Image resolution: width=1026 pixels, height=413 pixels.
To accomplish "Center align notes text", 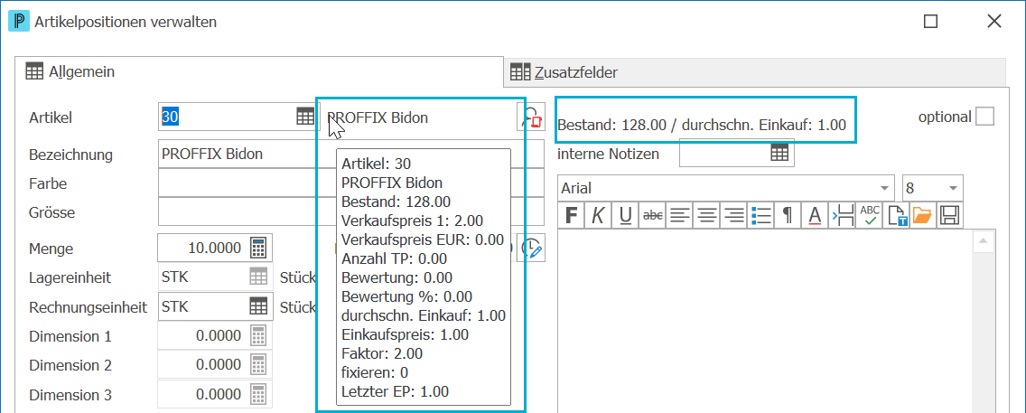I will 708,215.
